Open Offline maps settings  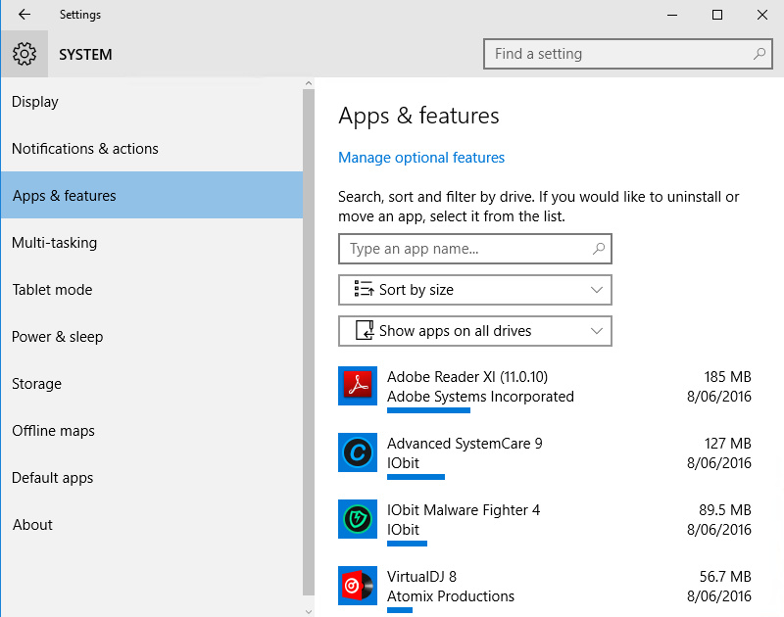(152, 430)
